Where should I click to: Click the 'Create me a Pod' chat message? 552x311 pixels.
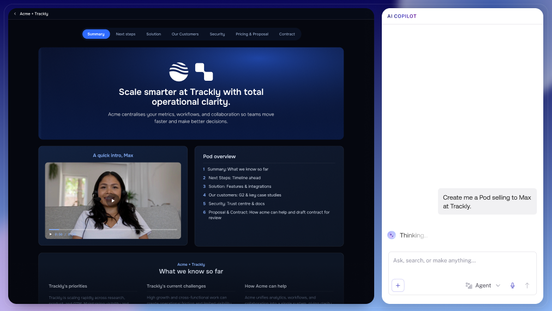[x=487, y=202]
